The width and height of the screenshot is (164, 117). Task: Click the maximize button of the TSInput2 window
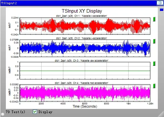160,3
